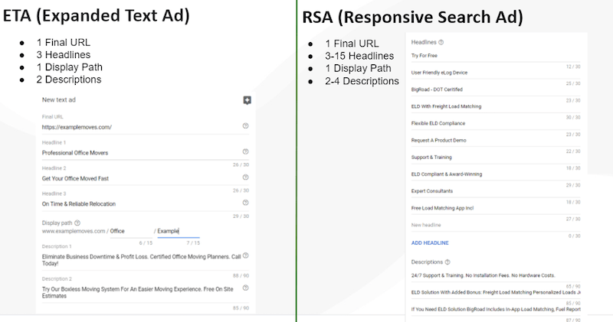
Task: Click the 29 / 30 counter under Headline 3
Action: tap(241, 216)
